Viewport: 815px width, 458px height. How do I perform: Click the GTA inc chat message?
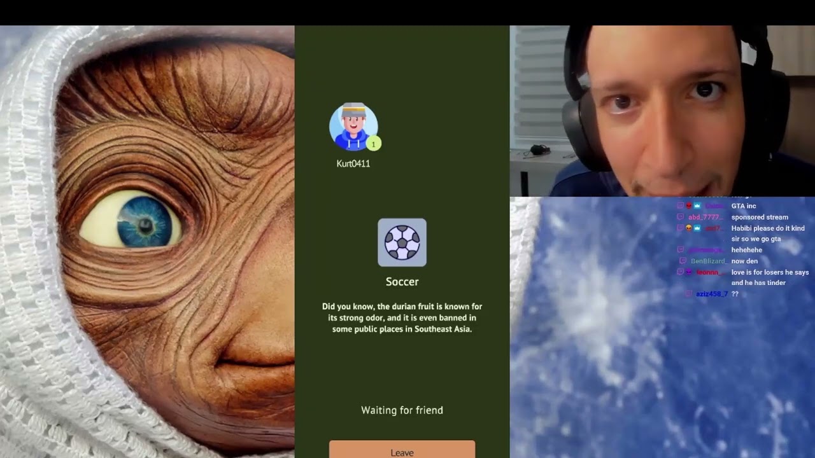[x=744, y=206]
